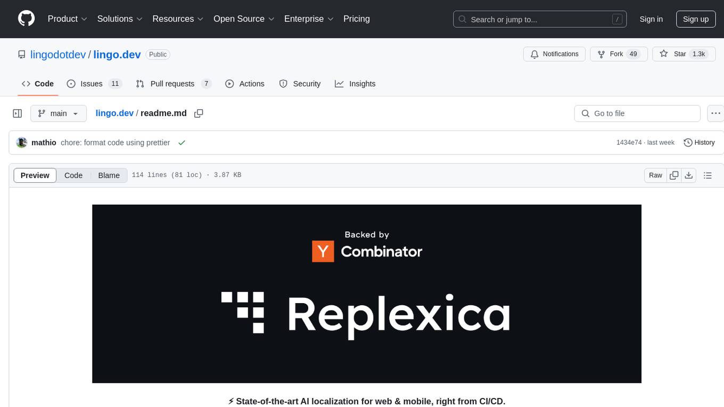The height and width of the screenshot is (407, 724).
Task: Click the Replexica banner image
Action: (367, 294)
